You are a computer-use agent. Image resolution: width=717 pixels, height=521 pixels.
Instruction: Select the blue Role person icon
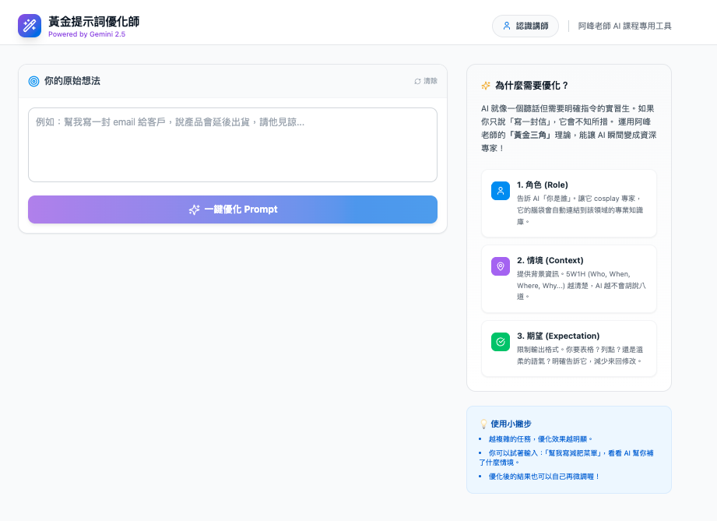pos(500,189)
